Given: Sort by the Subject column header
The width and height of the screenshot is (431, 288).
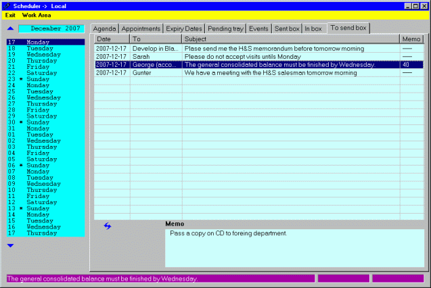Looking at the screenshot, I should 291,40.
